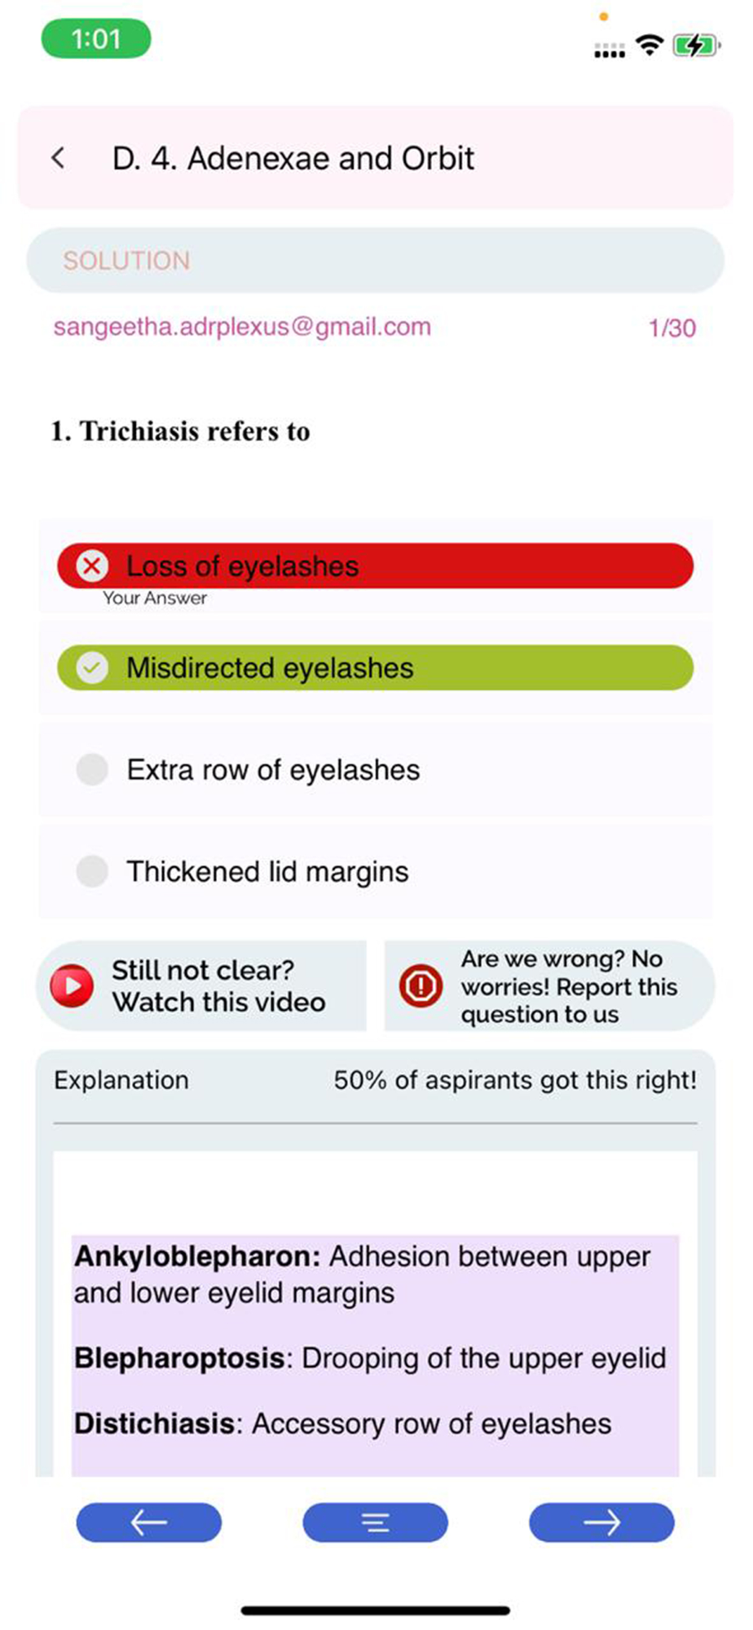The height and width of the screenshot is (1630, 753).
Task: Click the red cross on Loss of eyelashes
Action: pyautogui.click(x=92, y=566)
